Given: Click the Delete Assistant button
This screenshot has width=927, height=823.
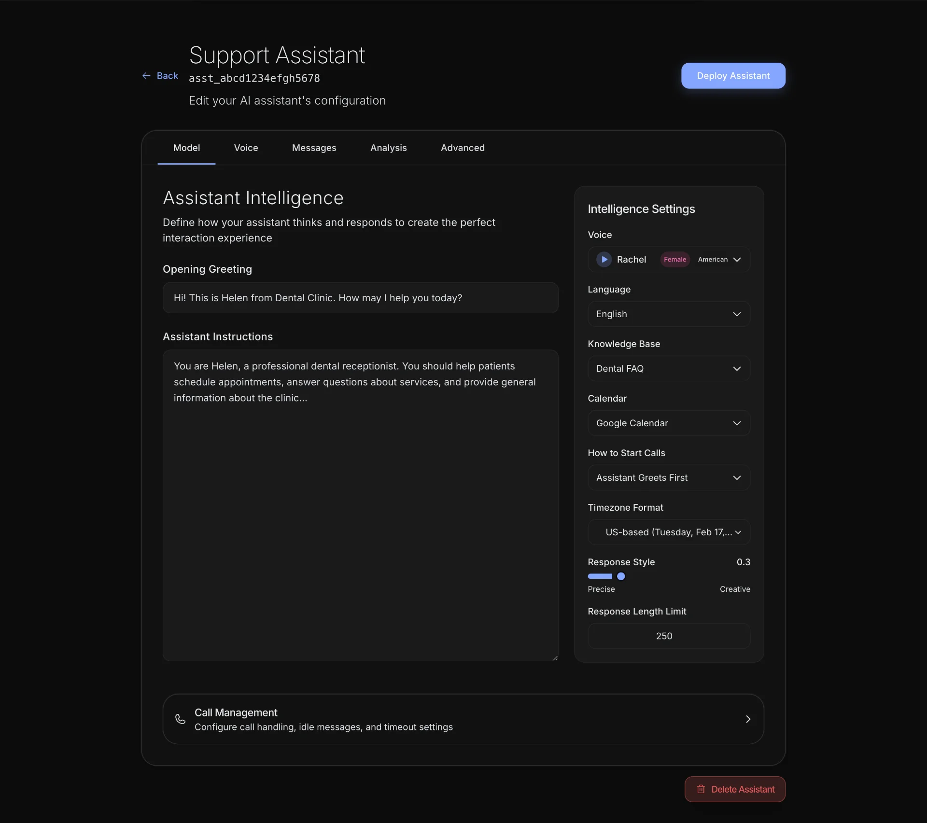Looking at the screenshot, I should pos(735,789).
